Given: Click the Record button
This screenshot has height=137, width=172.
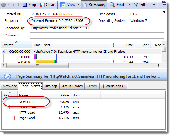Looking at the screenshot, I should [x=10, y=5].
